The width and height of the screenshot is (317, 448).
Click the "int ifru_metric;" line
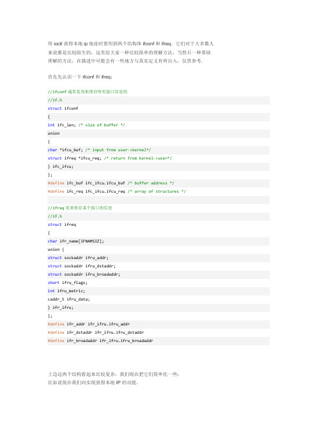tap(66, 291)
